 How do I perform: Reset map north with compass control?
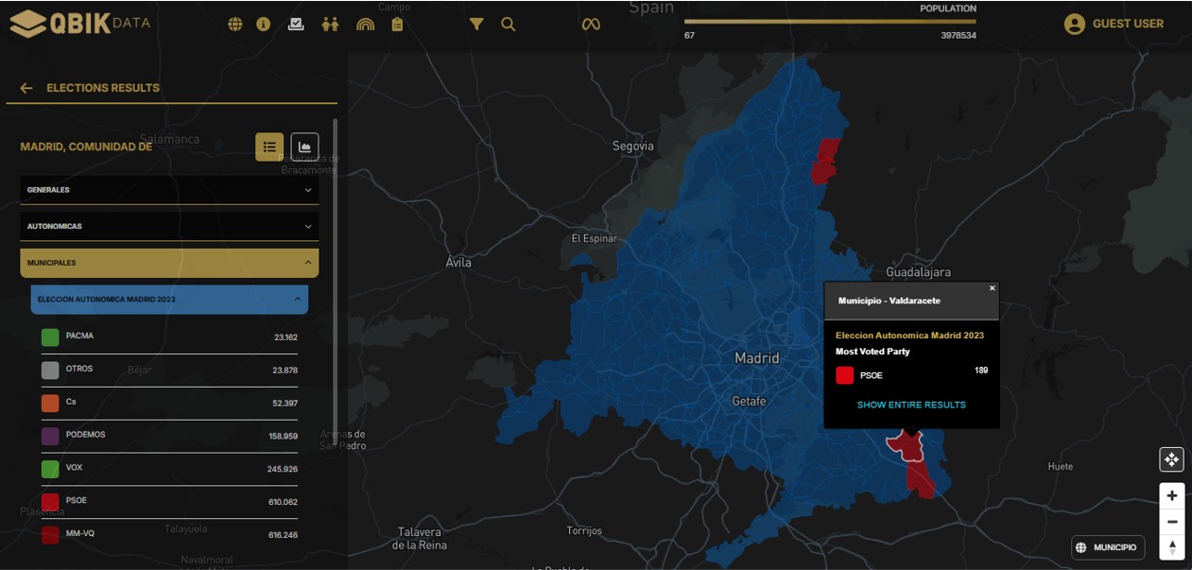tap(1172, 547)
